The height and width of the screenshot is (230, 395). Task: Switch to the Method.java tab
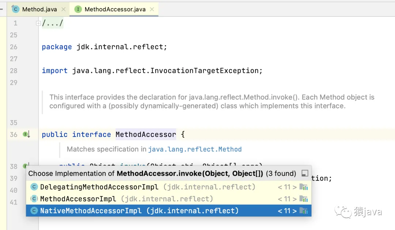point(39,9)
